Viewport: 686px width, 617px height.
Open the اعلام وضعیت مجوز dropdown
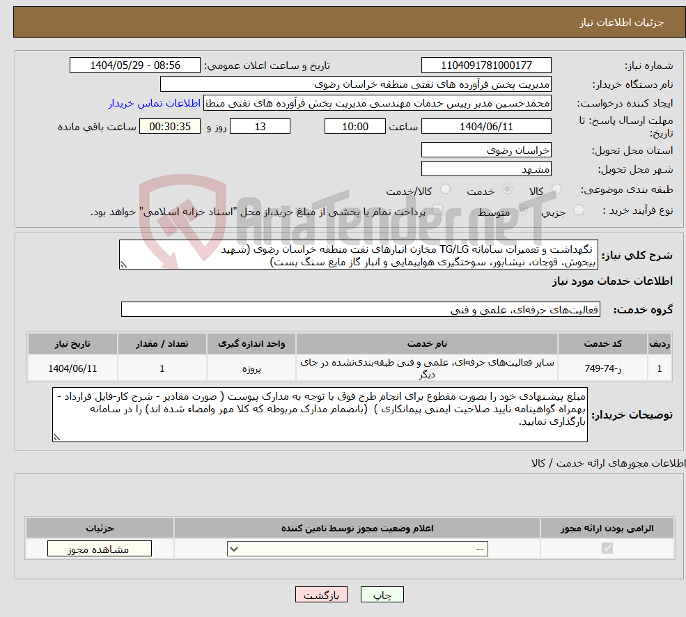click(x=357, y=548)
